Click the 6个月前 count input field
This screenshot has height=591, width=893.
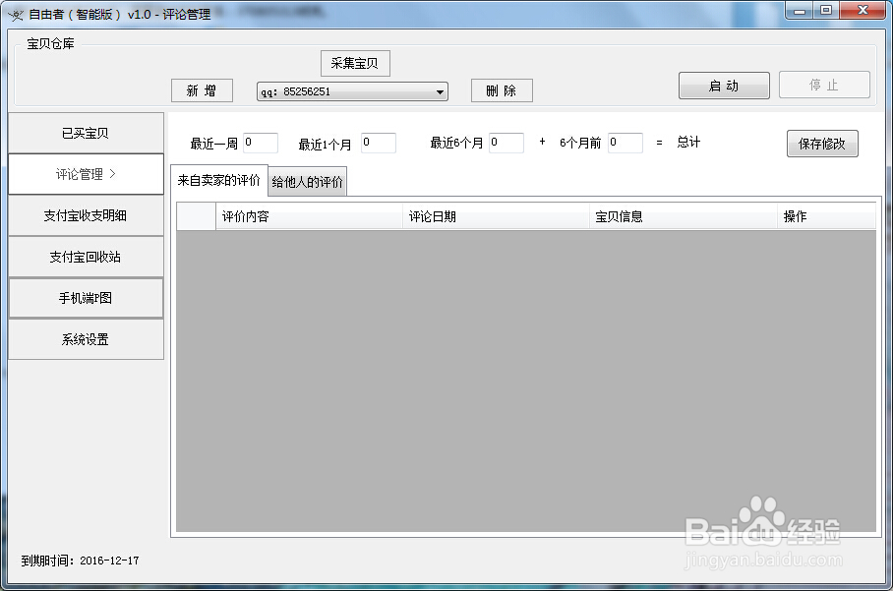coord(625,142)
